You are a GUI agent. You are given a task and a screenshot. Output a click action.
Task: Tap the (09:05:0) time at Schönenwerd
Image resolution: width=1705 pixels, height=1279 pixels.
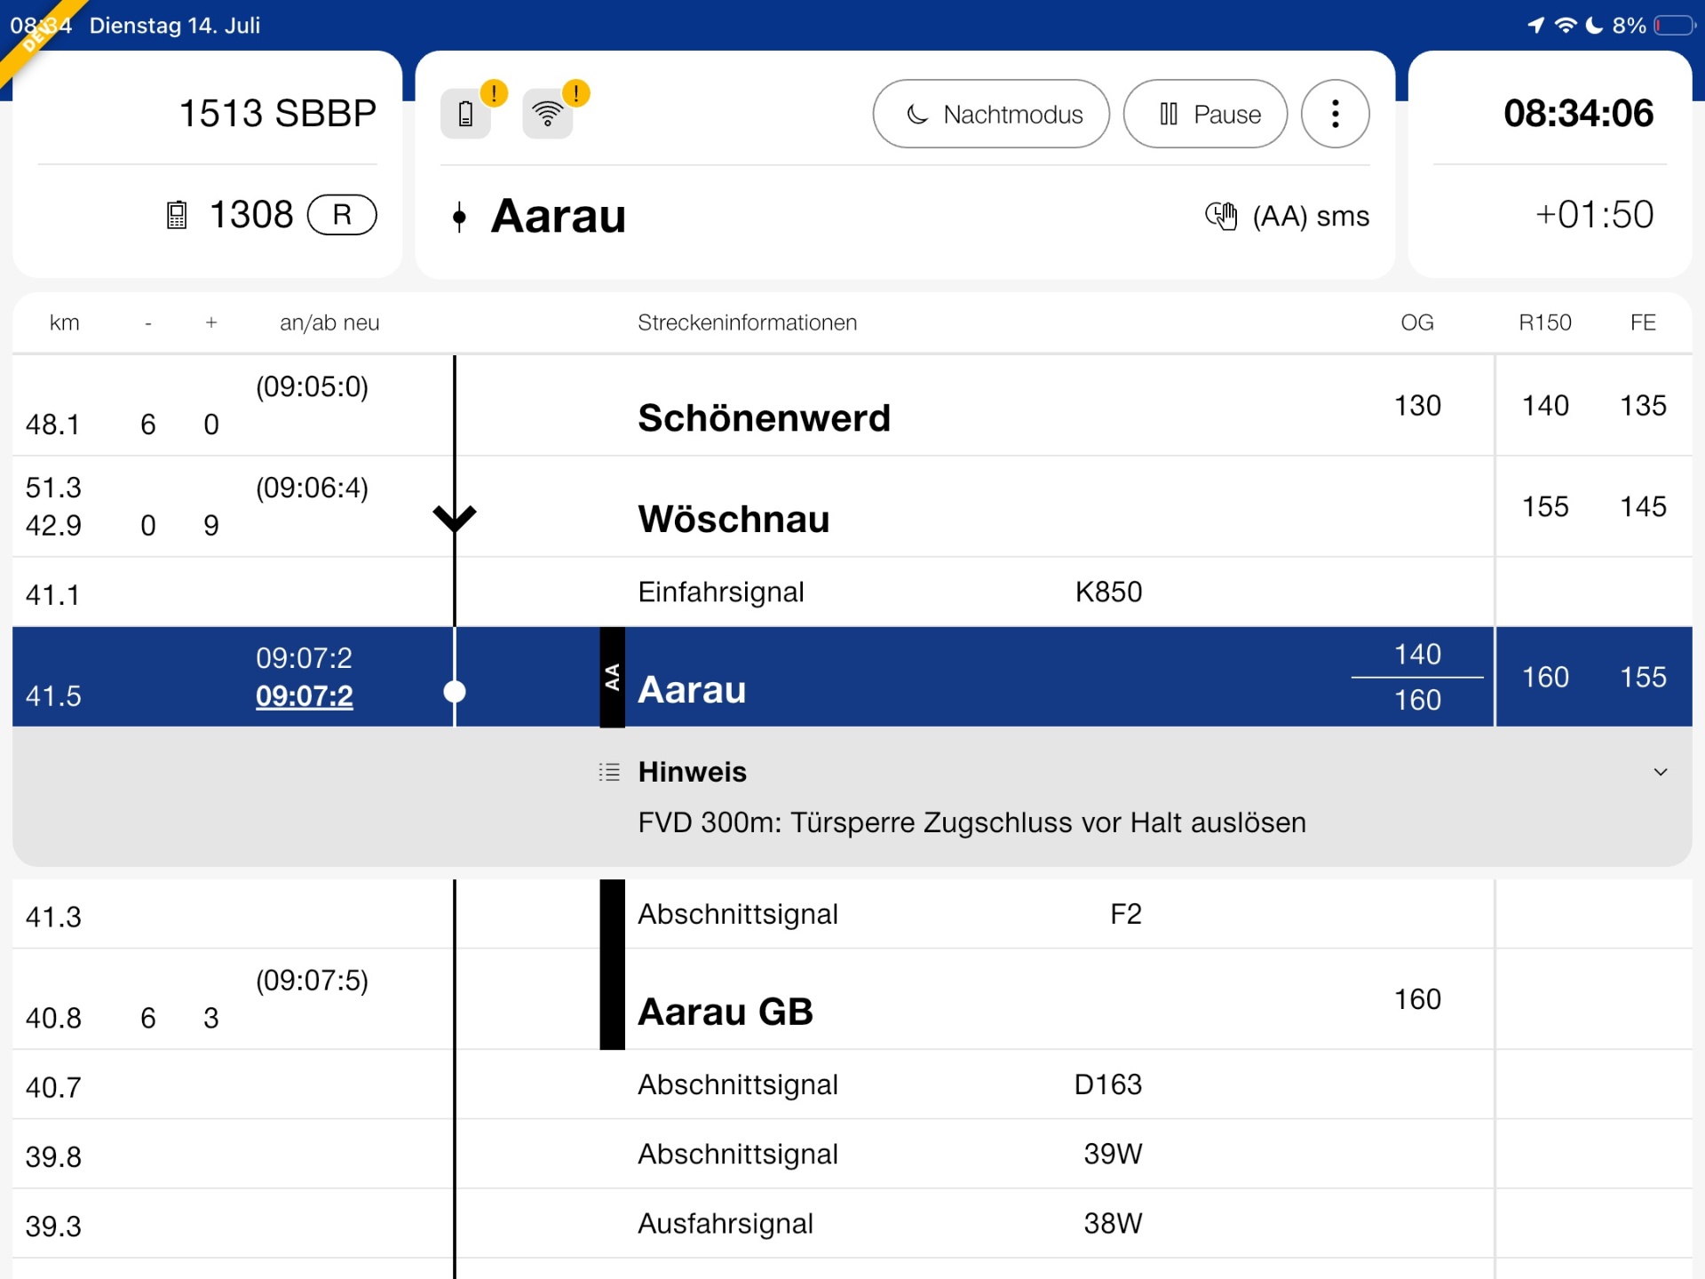tap(312, 387)
